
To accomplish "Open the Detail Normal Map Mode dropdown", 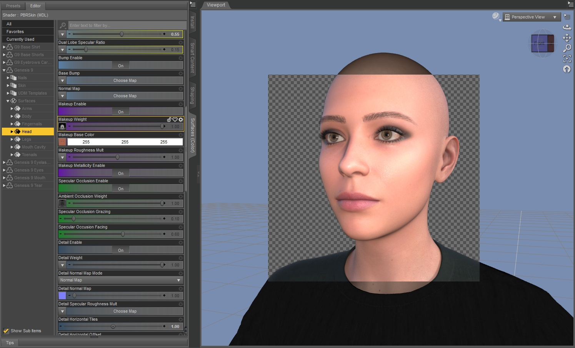I will (x=121, y=280).
